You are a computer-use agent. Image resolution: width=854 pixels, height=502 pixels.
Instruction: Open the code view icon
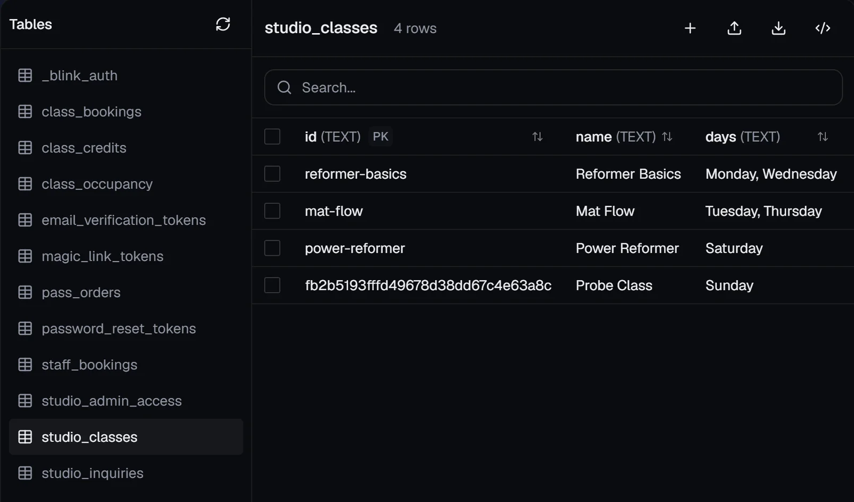[823, 28]
